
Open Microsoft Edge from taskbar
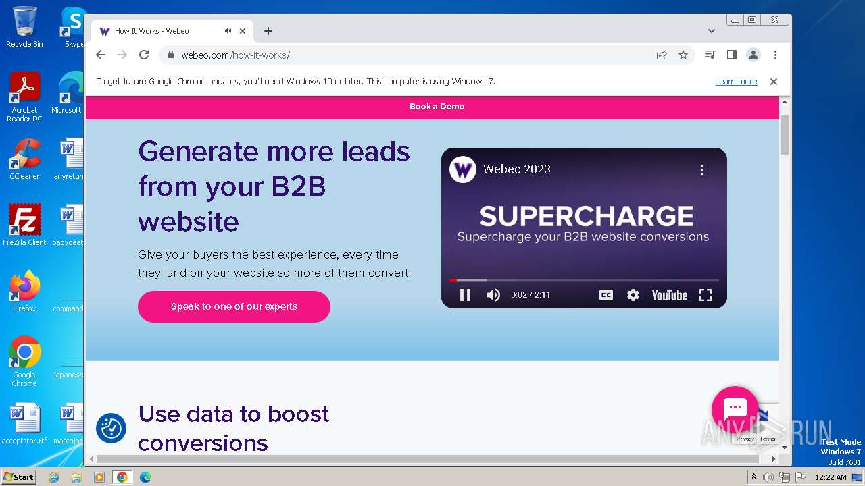145,477
